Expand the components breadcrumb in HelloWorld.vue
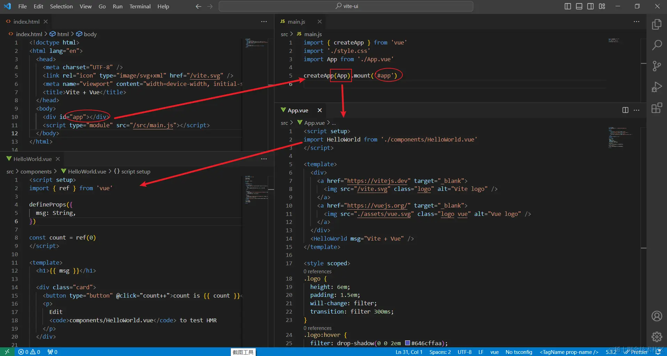 coord(36,171)
